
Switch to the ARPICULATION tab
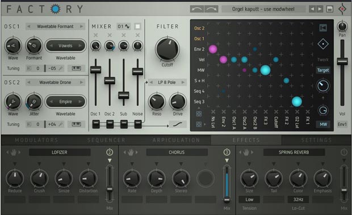click(176, 140)
